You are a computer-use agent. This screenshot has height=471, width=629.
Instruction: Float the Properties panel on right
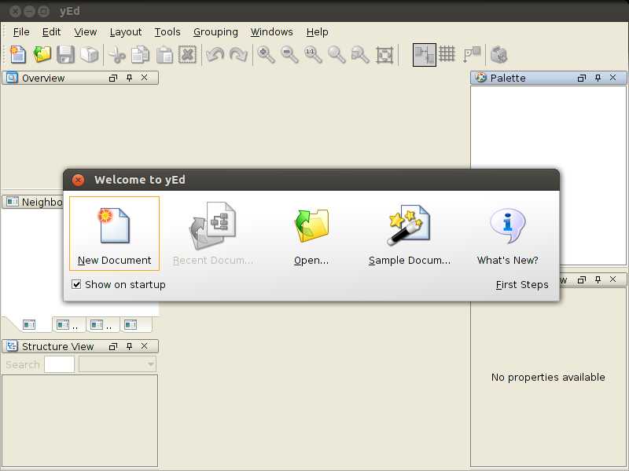click(x=582, y=279)
